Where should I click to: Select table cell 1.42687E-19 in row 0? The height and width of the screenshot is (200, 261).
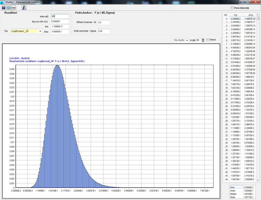pyautogui.click(x=249, y=19)
